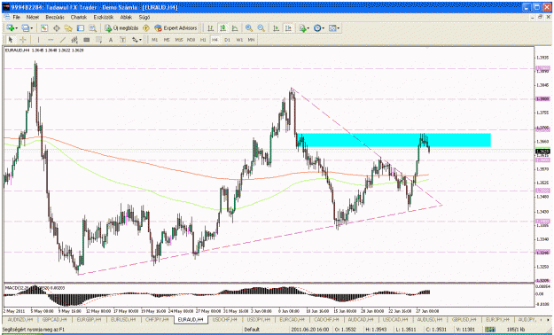Toggle chart Auto Scroll

click(x=276, y=28)
